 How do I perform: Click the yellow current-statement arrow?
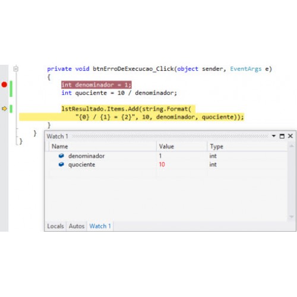tap(4, 109)
